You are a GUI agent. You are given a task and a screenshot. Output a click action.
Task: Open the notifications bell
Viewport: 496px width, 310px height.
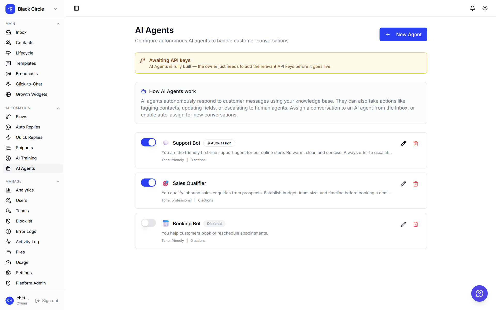pos(472,8)
